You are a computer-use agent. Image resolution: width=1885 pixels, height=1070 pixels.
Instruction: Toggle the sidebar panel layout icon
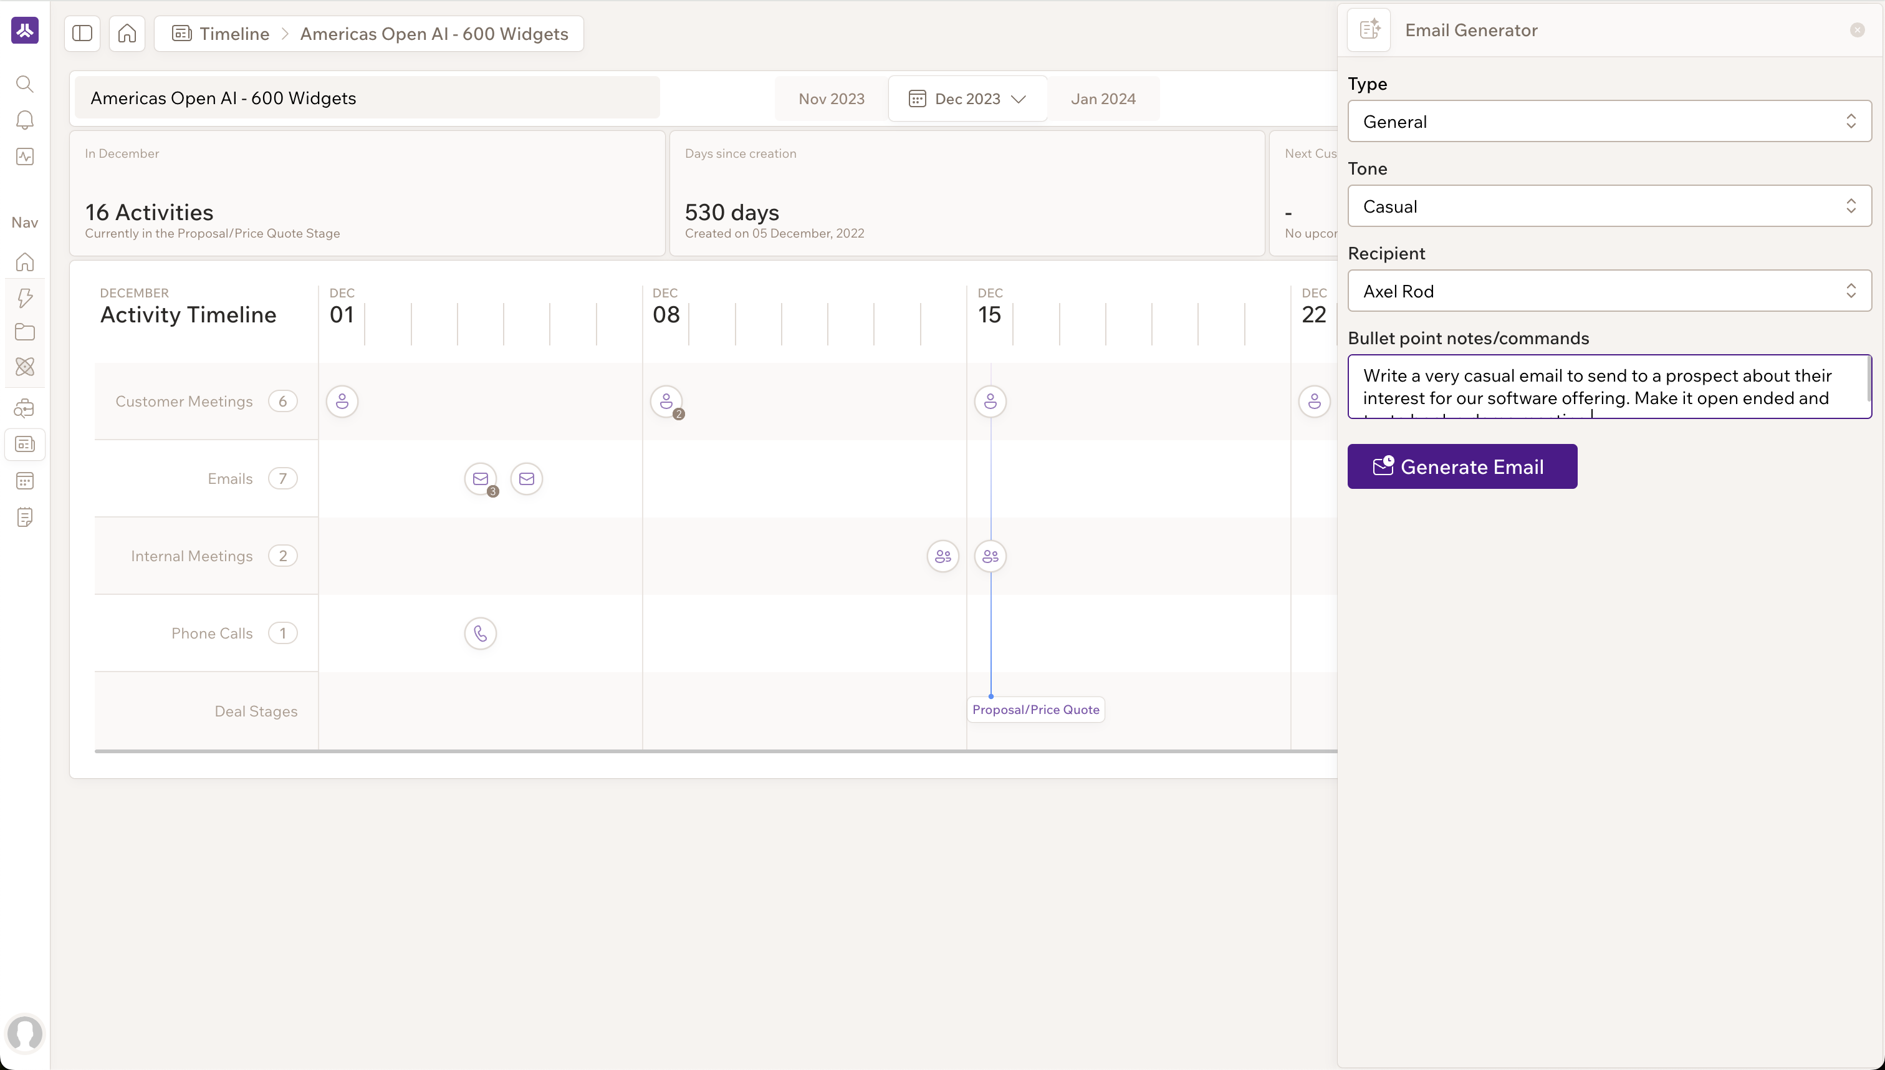[82, 34]
